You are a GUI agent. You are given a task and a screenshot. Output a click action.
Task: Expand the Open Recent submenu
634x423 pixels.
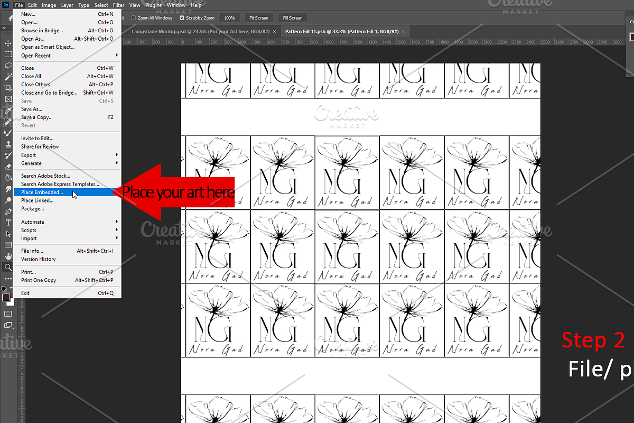click(67, 56)
